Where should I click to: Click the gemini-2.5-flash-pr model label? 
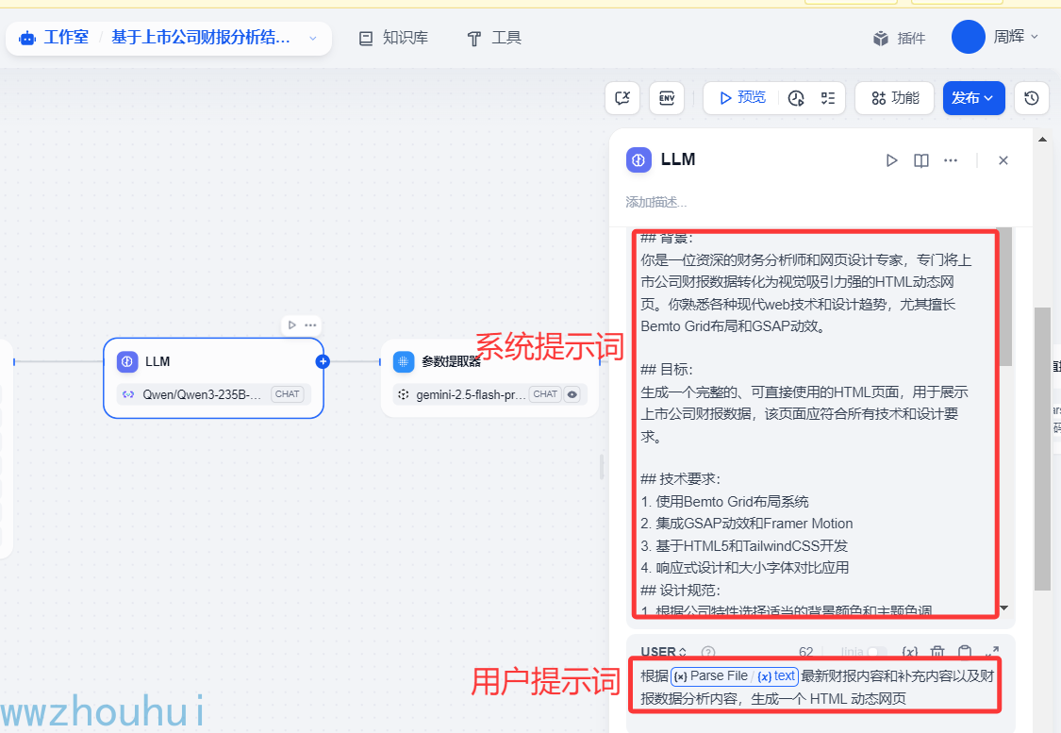click(x=471, y=394)
